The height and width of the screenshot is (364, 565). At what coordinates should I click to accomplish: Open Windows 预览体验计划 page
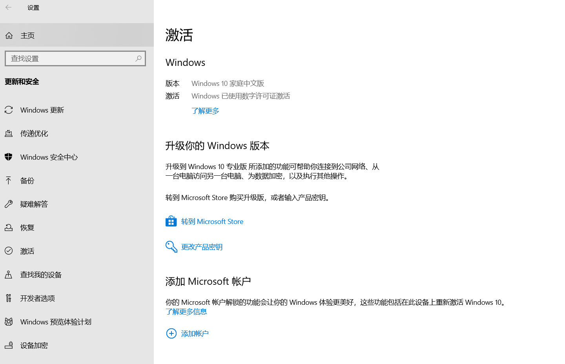pyautogui.click(x=77, y=322)
